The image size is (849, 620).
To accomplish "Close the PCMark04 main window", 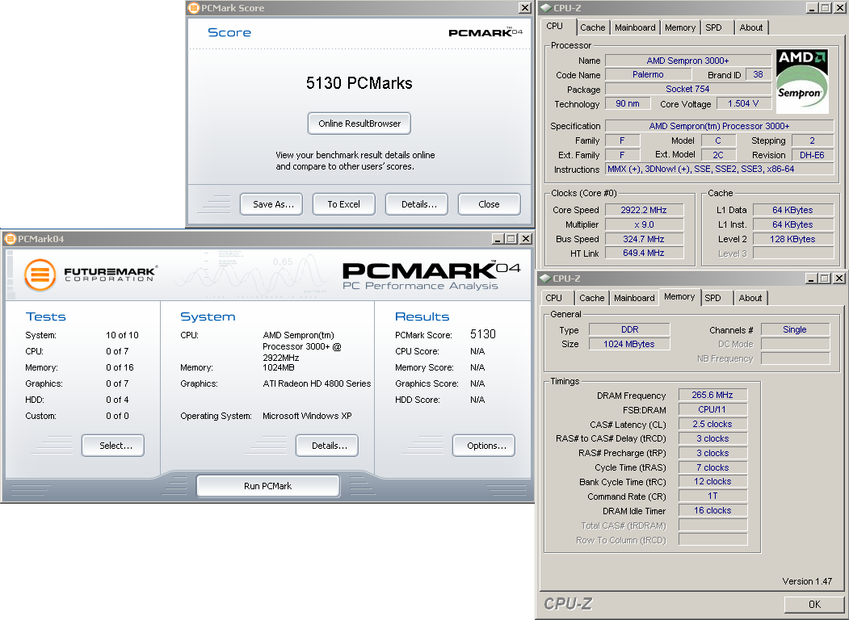I will [x=525, y=239].
